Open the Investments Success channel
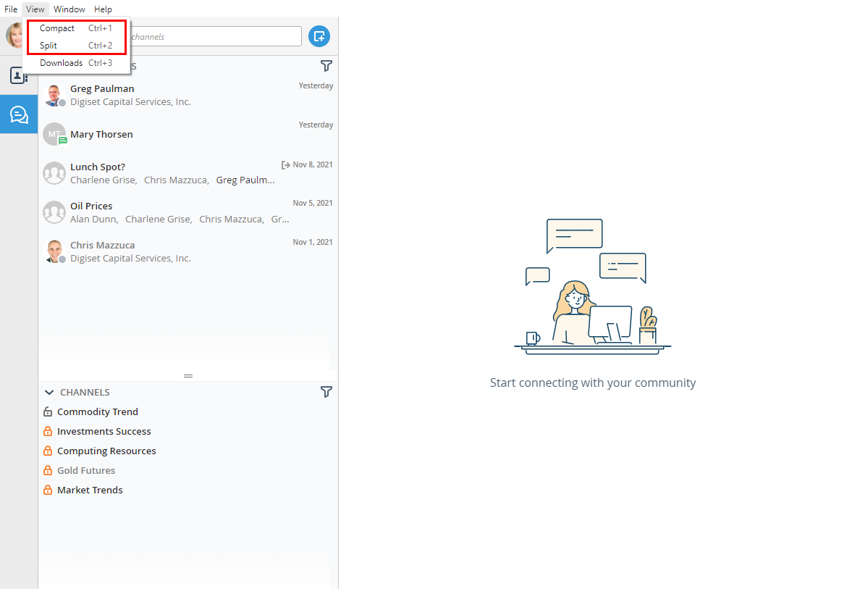This screenshot has height=589, width=847. click(x=104, y=431)
